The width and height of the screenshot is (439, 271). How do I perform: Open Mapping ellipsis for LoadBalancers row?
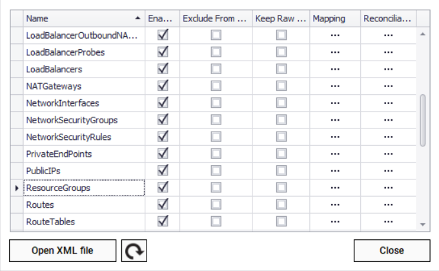click(335, 69)
